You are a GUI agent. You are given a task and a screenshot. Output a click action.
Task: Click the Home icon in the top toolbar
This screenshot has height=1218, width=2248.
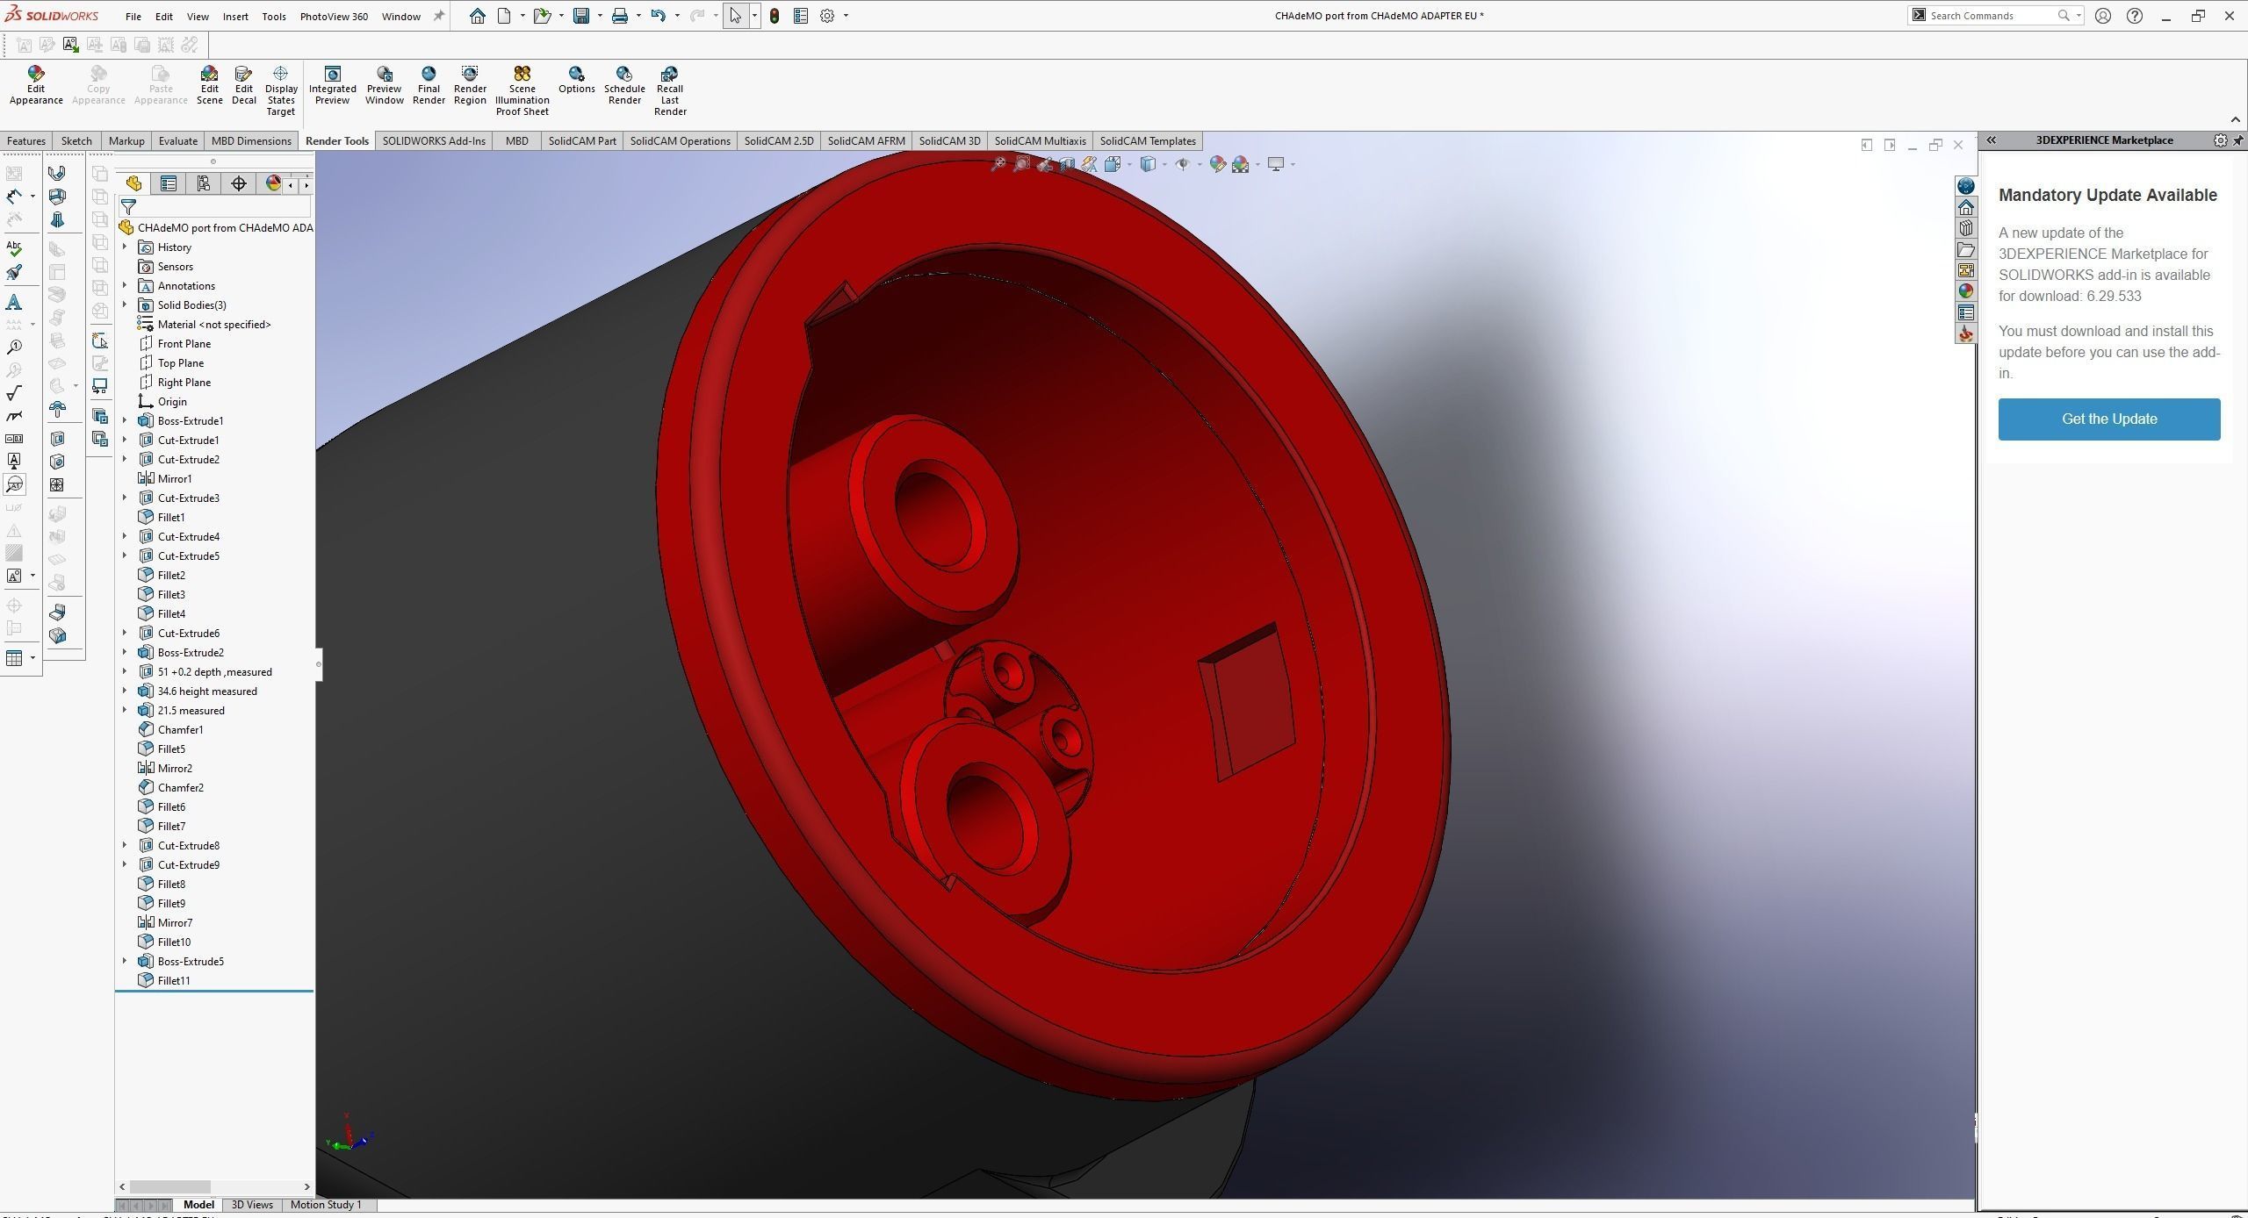[x=477, y=16]
